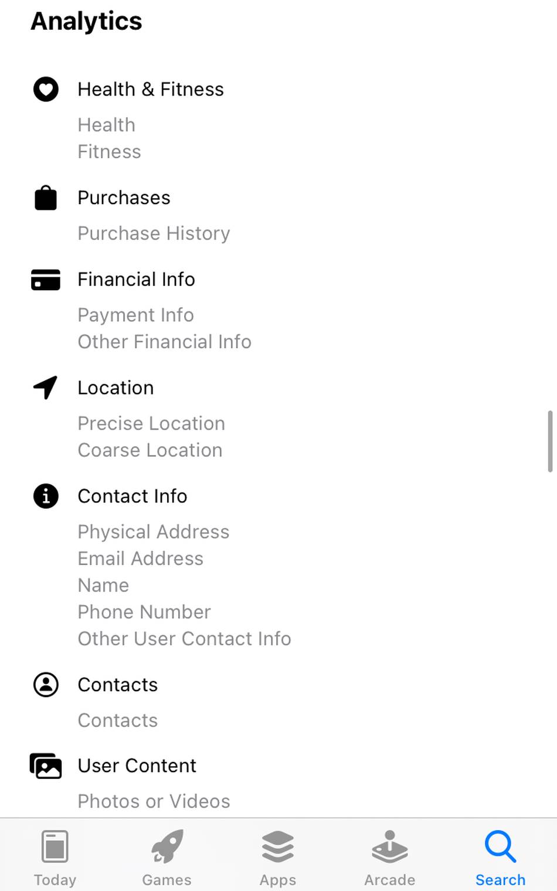Click the Location arrow icon
Image resolution: width=557 pixels, height=891 pixels.
[46, 387]
